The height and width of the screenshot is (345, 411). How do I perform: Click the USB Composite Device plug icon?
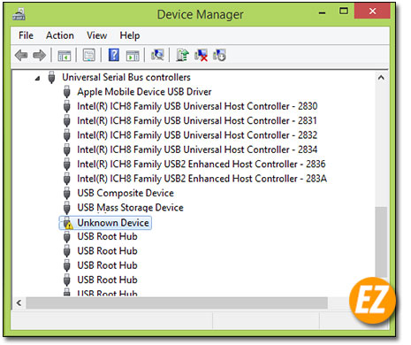[x=67, y=193]
